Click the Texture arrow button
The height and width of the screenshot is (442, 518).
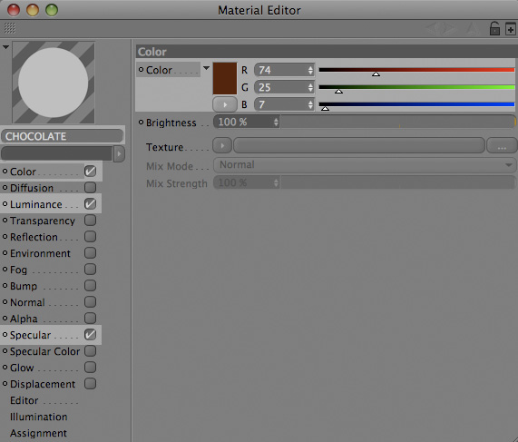pyautogui.click(x=222, y=145)
